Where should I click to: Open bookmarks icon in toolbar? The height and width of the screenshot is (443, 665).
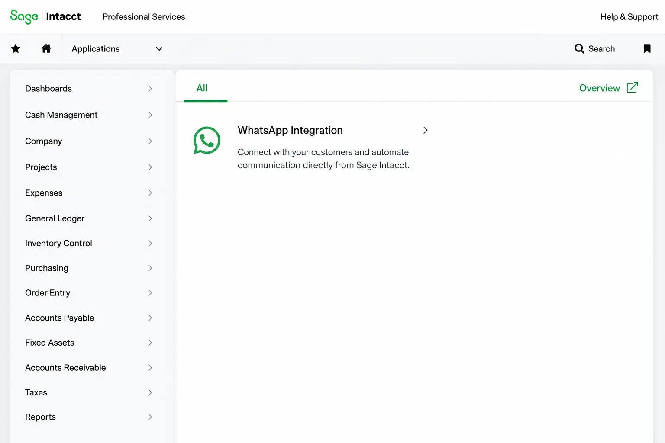click(647, 48)
